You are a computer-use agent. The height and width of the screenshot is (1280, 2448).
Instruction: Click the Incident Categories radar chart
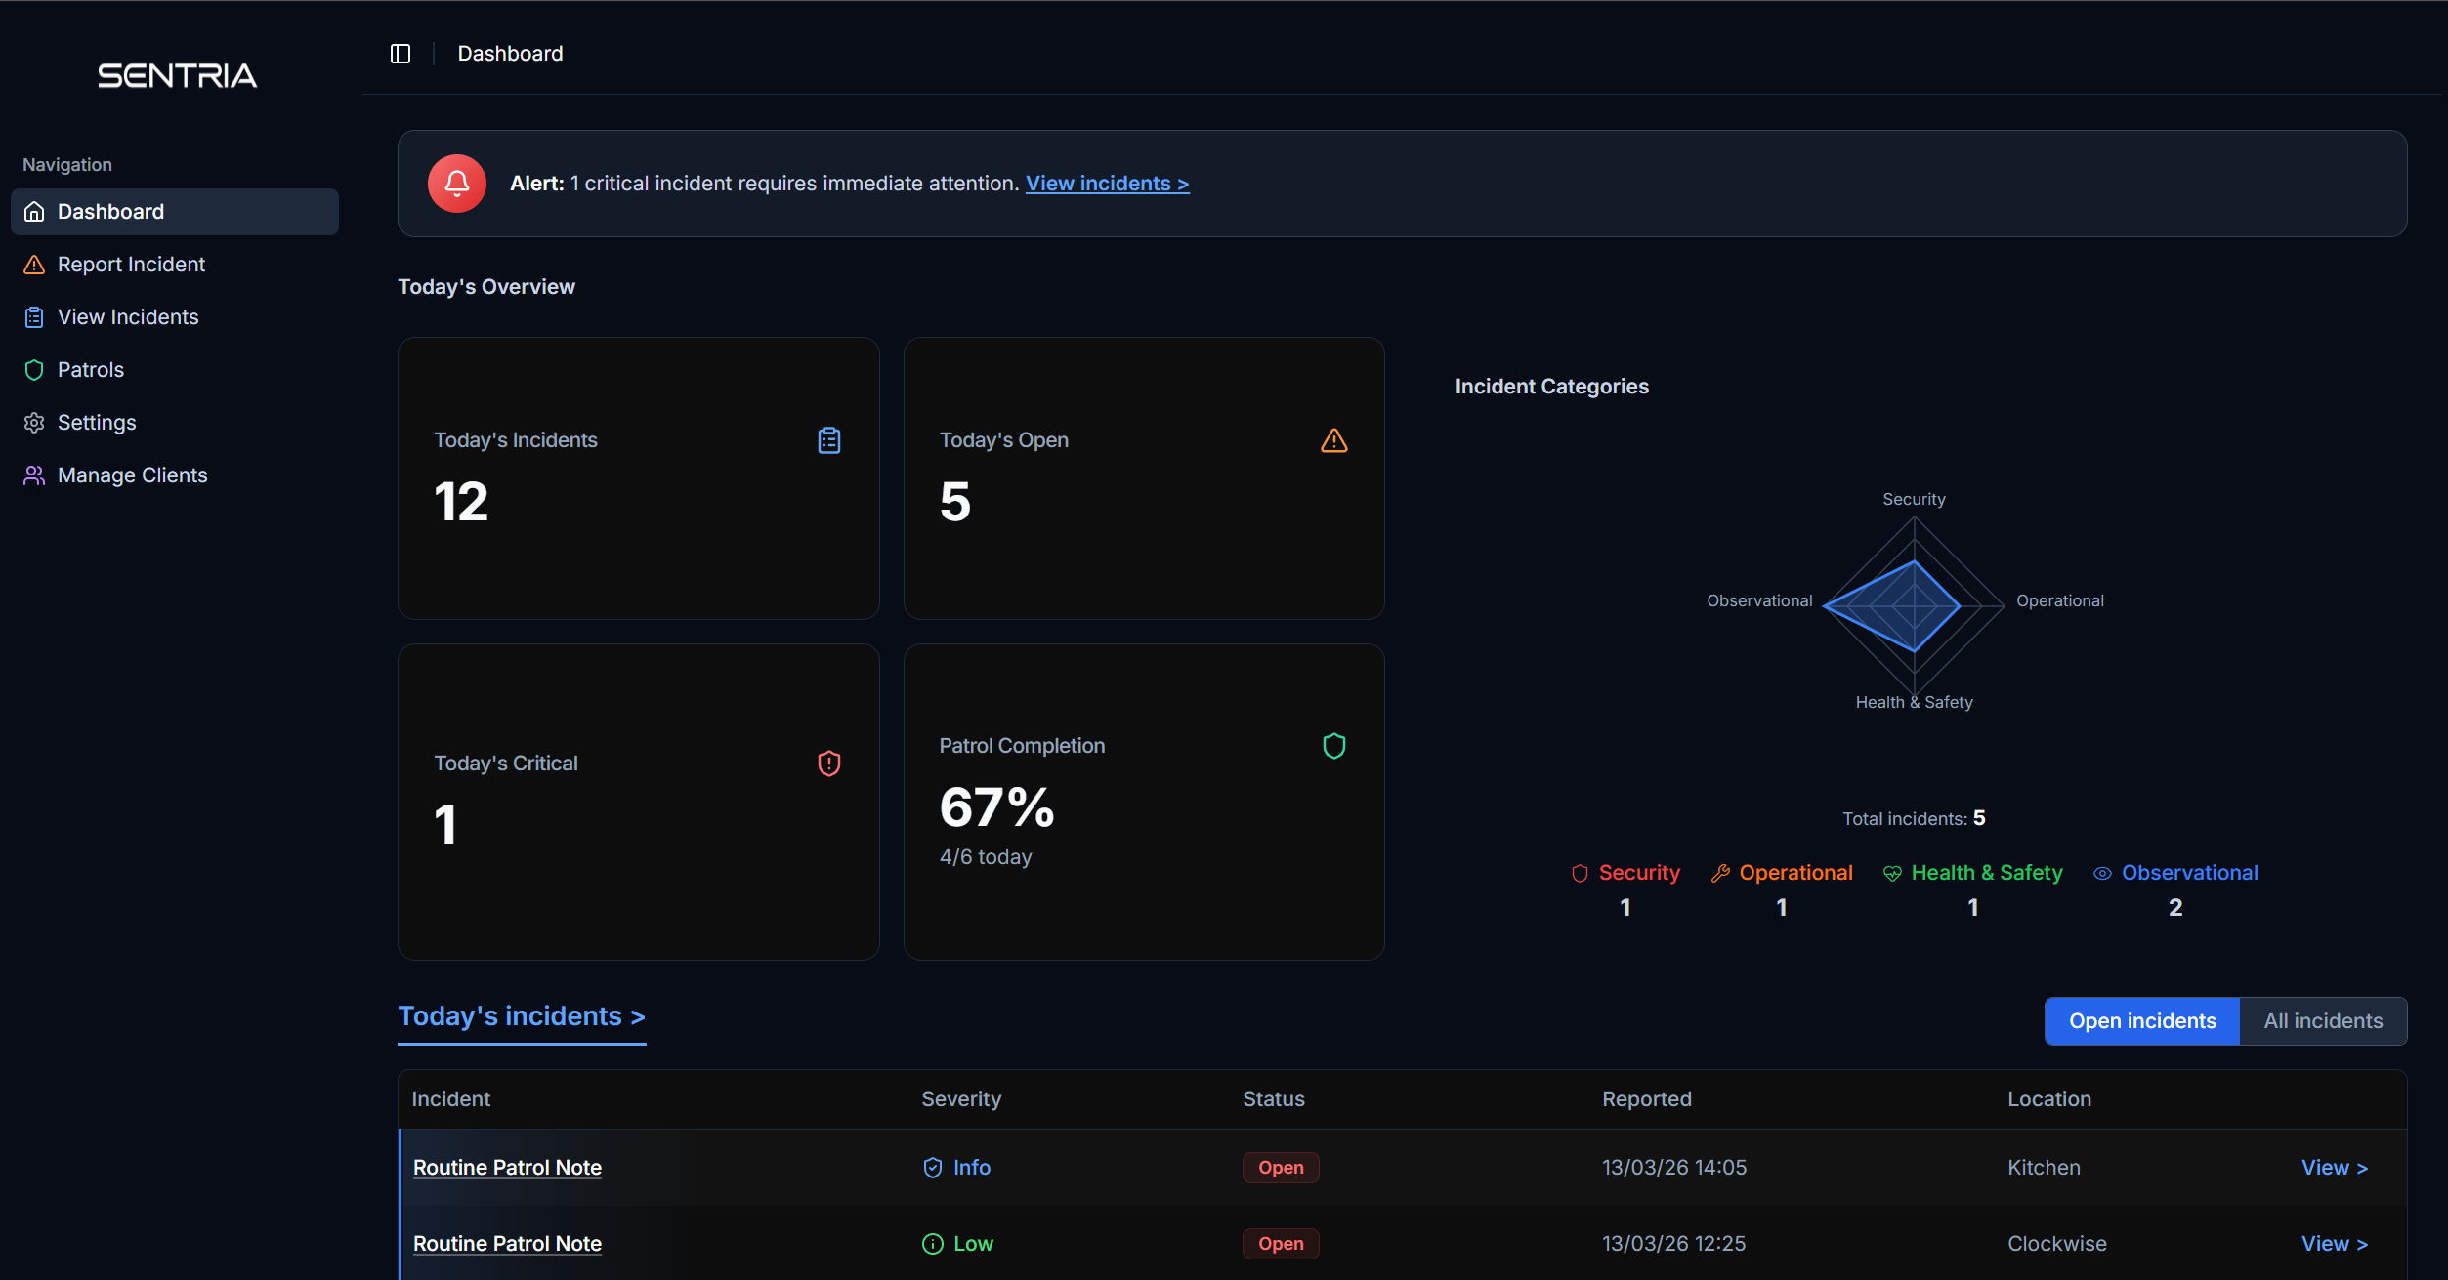(1913, 605)
